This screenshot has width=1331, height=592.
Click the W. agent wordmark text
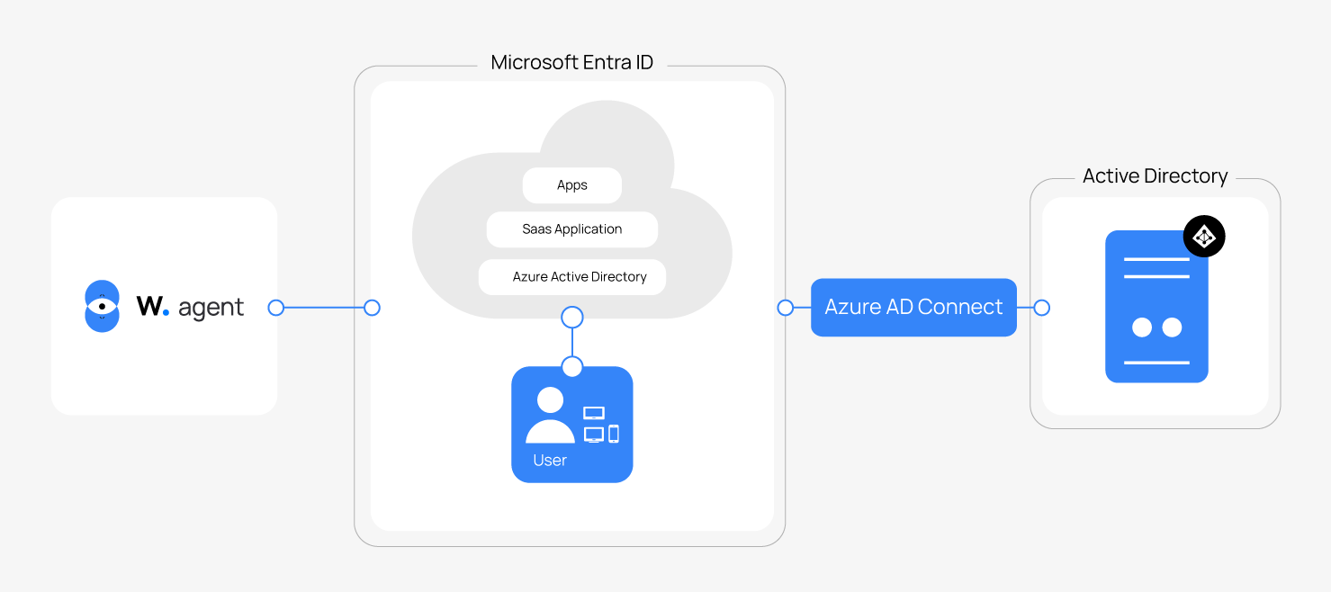[x=190, y=308]
